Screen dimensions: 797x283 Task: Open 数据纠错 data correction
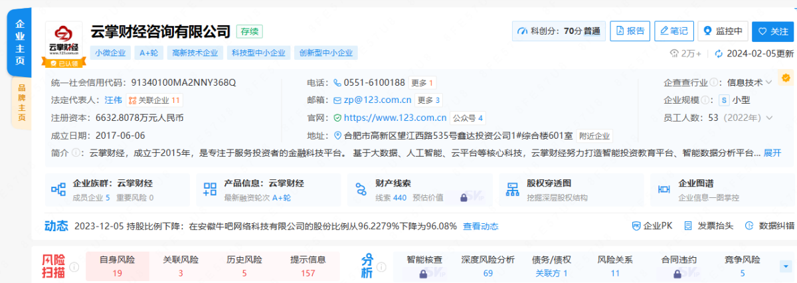[770, 226]
